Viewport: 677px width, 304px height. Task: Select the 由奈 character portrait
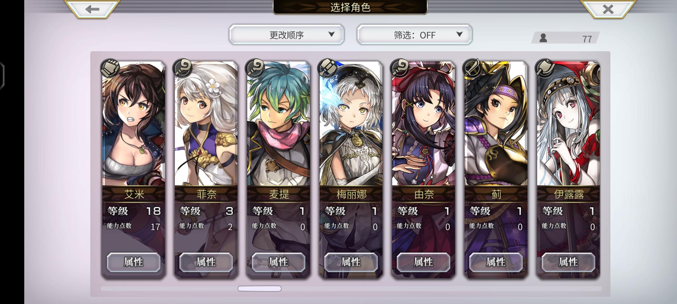click(423, 124)
